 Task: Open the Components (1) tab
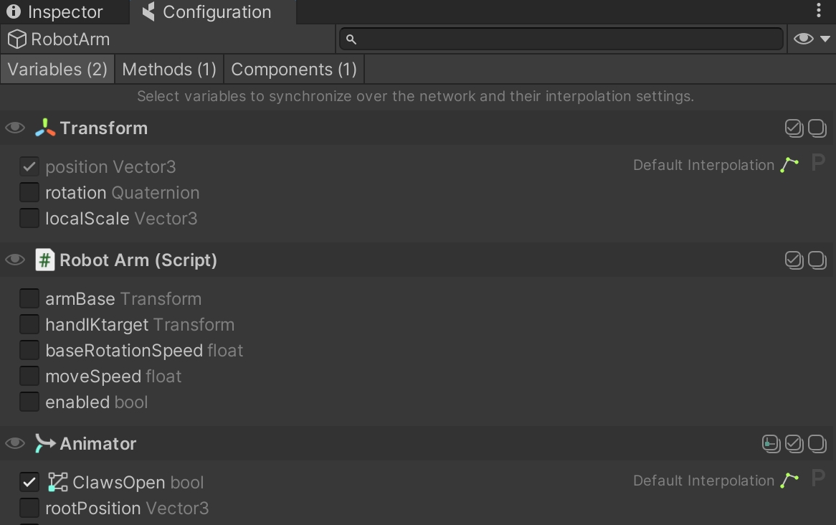tap(294, 70)
